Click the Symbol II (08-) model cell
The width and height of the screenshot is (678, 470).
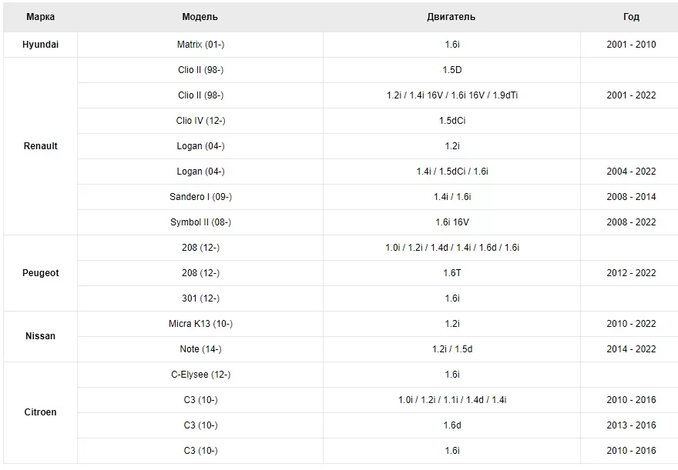(x=200, y=222)
